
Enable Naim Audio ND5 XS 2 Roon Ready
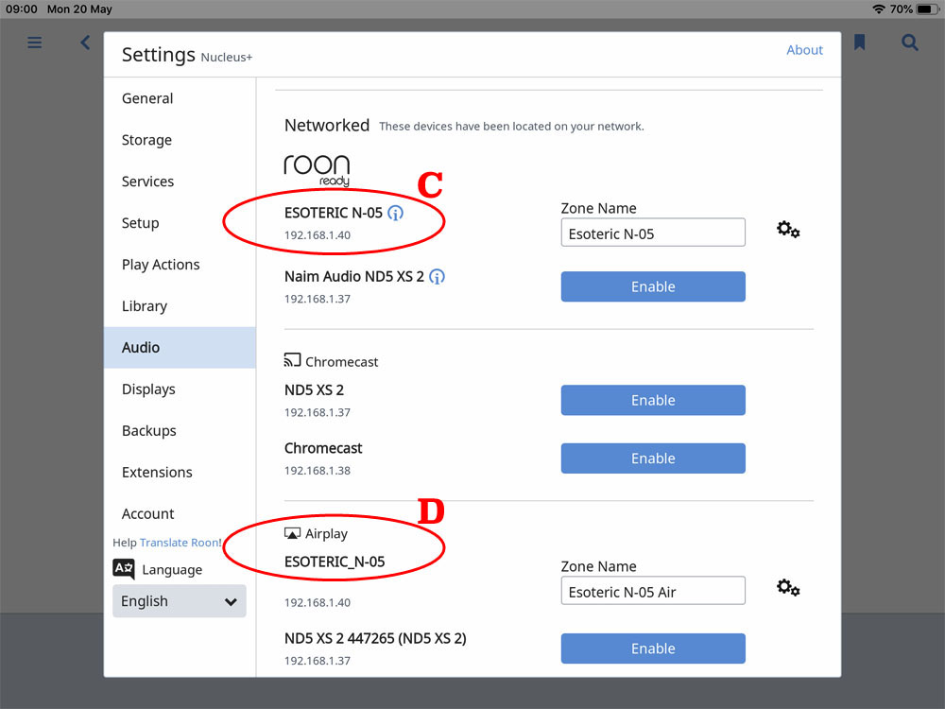653,286
